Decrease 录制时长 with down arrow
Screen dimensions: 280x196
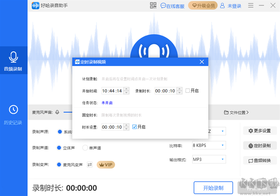[x=180, y=93]
